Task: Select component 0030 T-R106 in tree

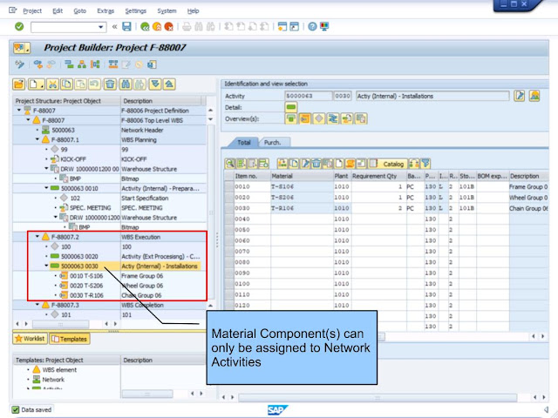Action: point(86,295)
